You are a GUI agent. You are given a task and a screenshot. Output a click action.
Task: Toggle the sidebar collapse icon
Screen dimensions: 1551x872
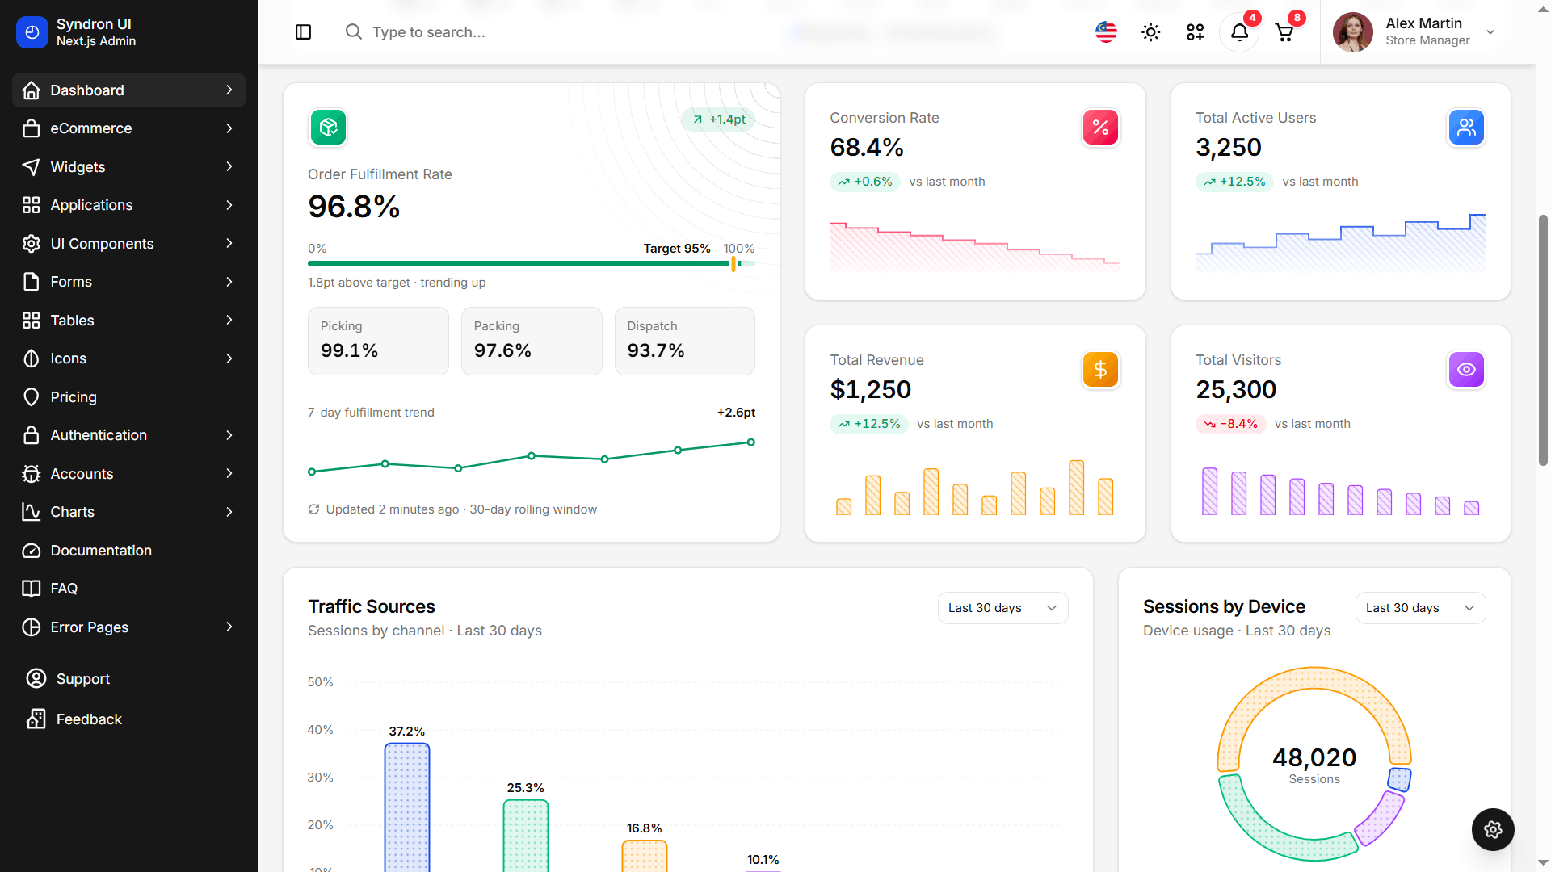coord(304,32)
